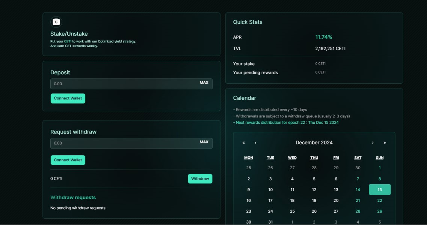Click MAX in the Deposit field

[x=204, y=83]
